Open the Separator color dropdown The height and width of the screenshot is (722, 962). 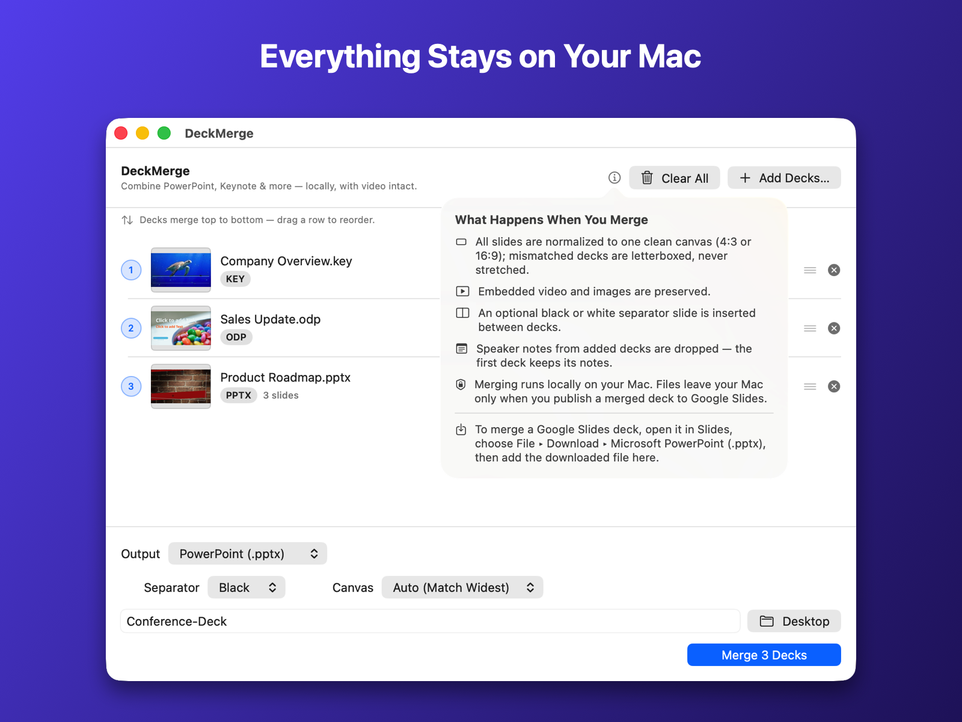(247, 587)
